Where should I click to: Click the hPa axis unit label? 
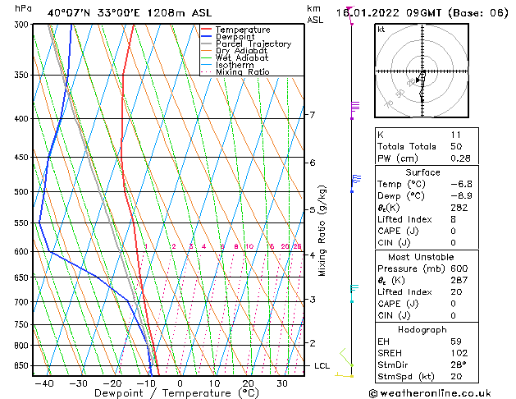pyautogui.click(x=23, y=8)
